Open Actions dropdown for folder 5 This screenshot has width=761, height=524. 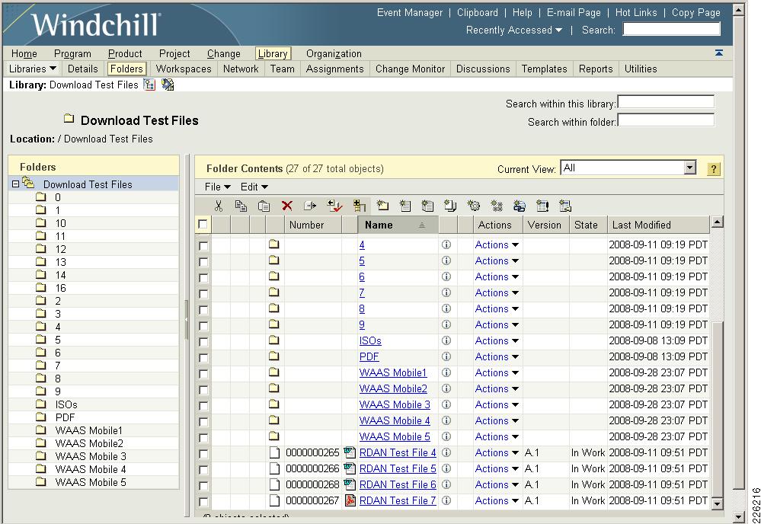point(497,260)
